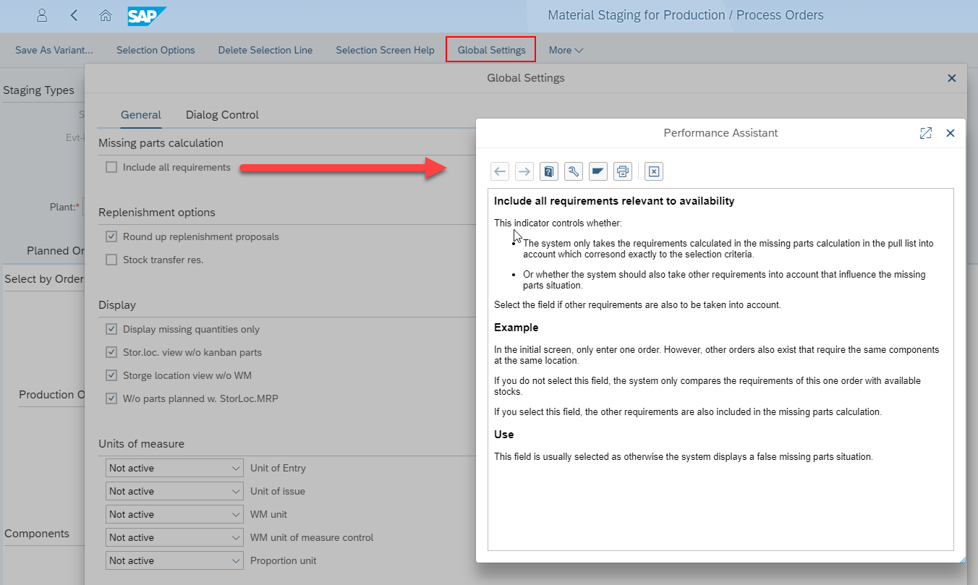Close the Global Settings dialog
This screenshot has height=585, width=978.
(x=952, y=78)
